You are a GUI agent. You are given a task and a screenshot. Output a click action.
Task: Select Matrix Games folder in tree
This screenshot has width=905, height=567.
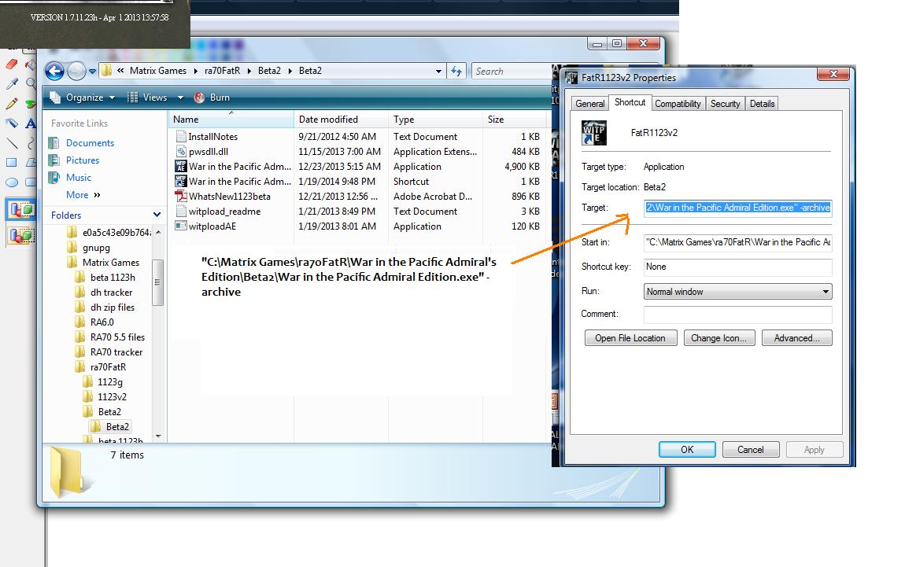111,263
